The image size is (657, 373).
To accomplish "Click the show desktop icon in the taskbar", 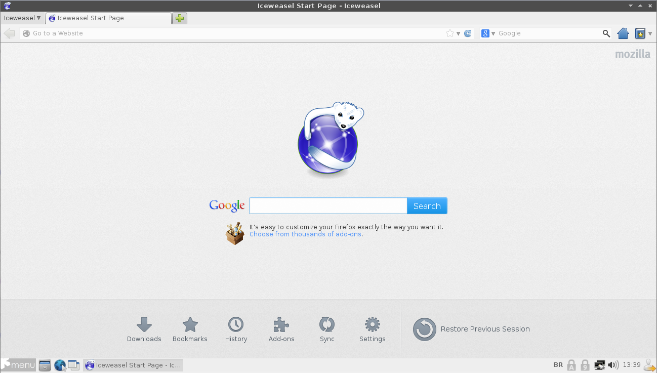I will 74,365.
